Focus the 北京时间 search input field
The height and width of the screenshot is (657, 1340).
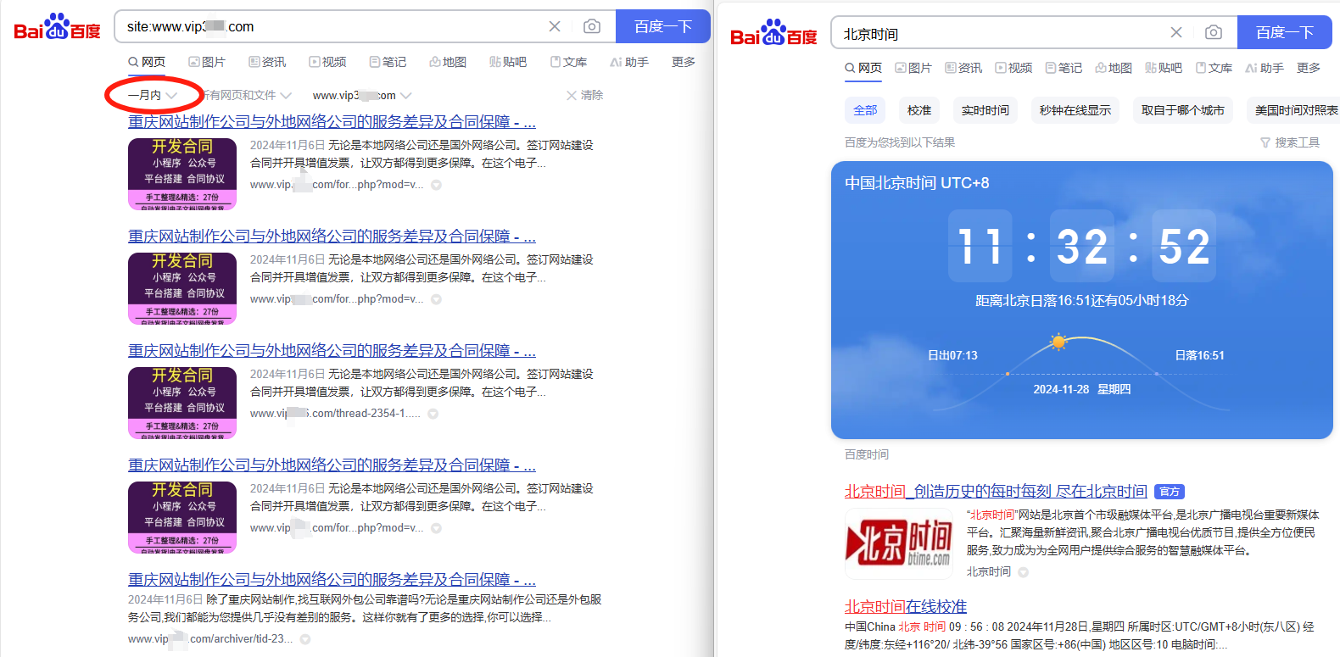click(1001, 33)
